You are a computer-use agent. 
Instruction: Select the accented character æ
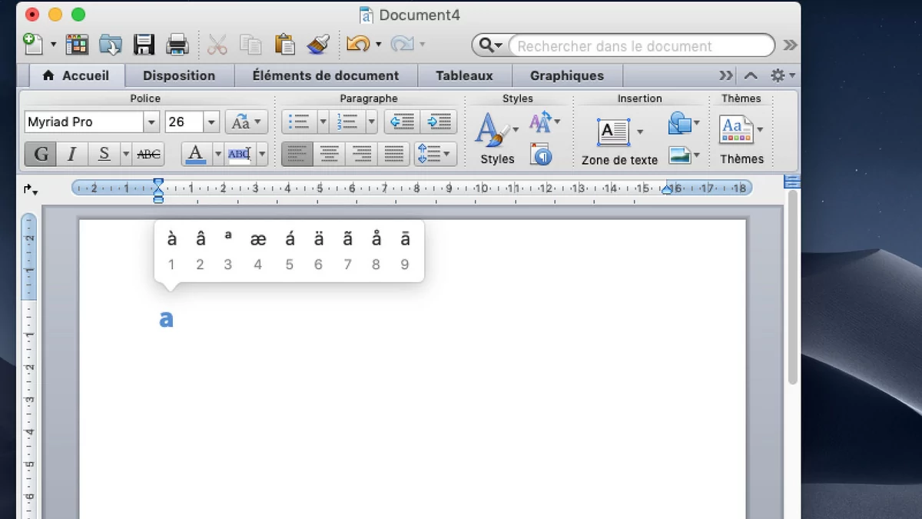tap(258, 239)
